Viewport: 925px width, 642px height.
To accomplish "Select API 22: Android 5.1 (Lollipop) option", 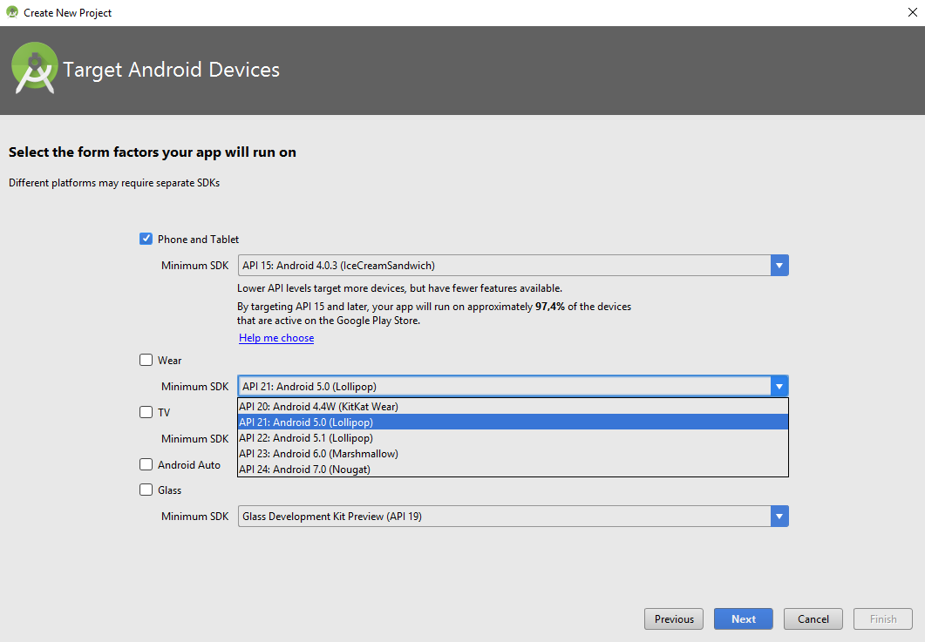I will coord(513,438).
